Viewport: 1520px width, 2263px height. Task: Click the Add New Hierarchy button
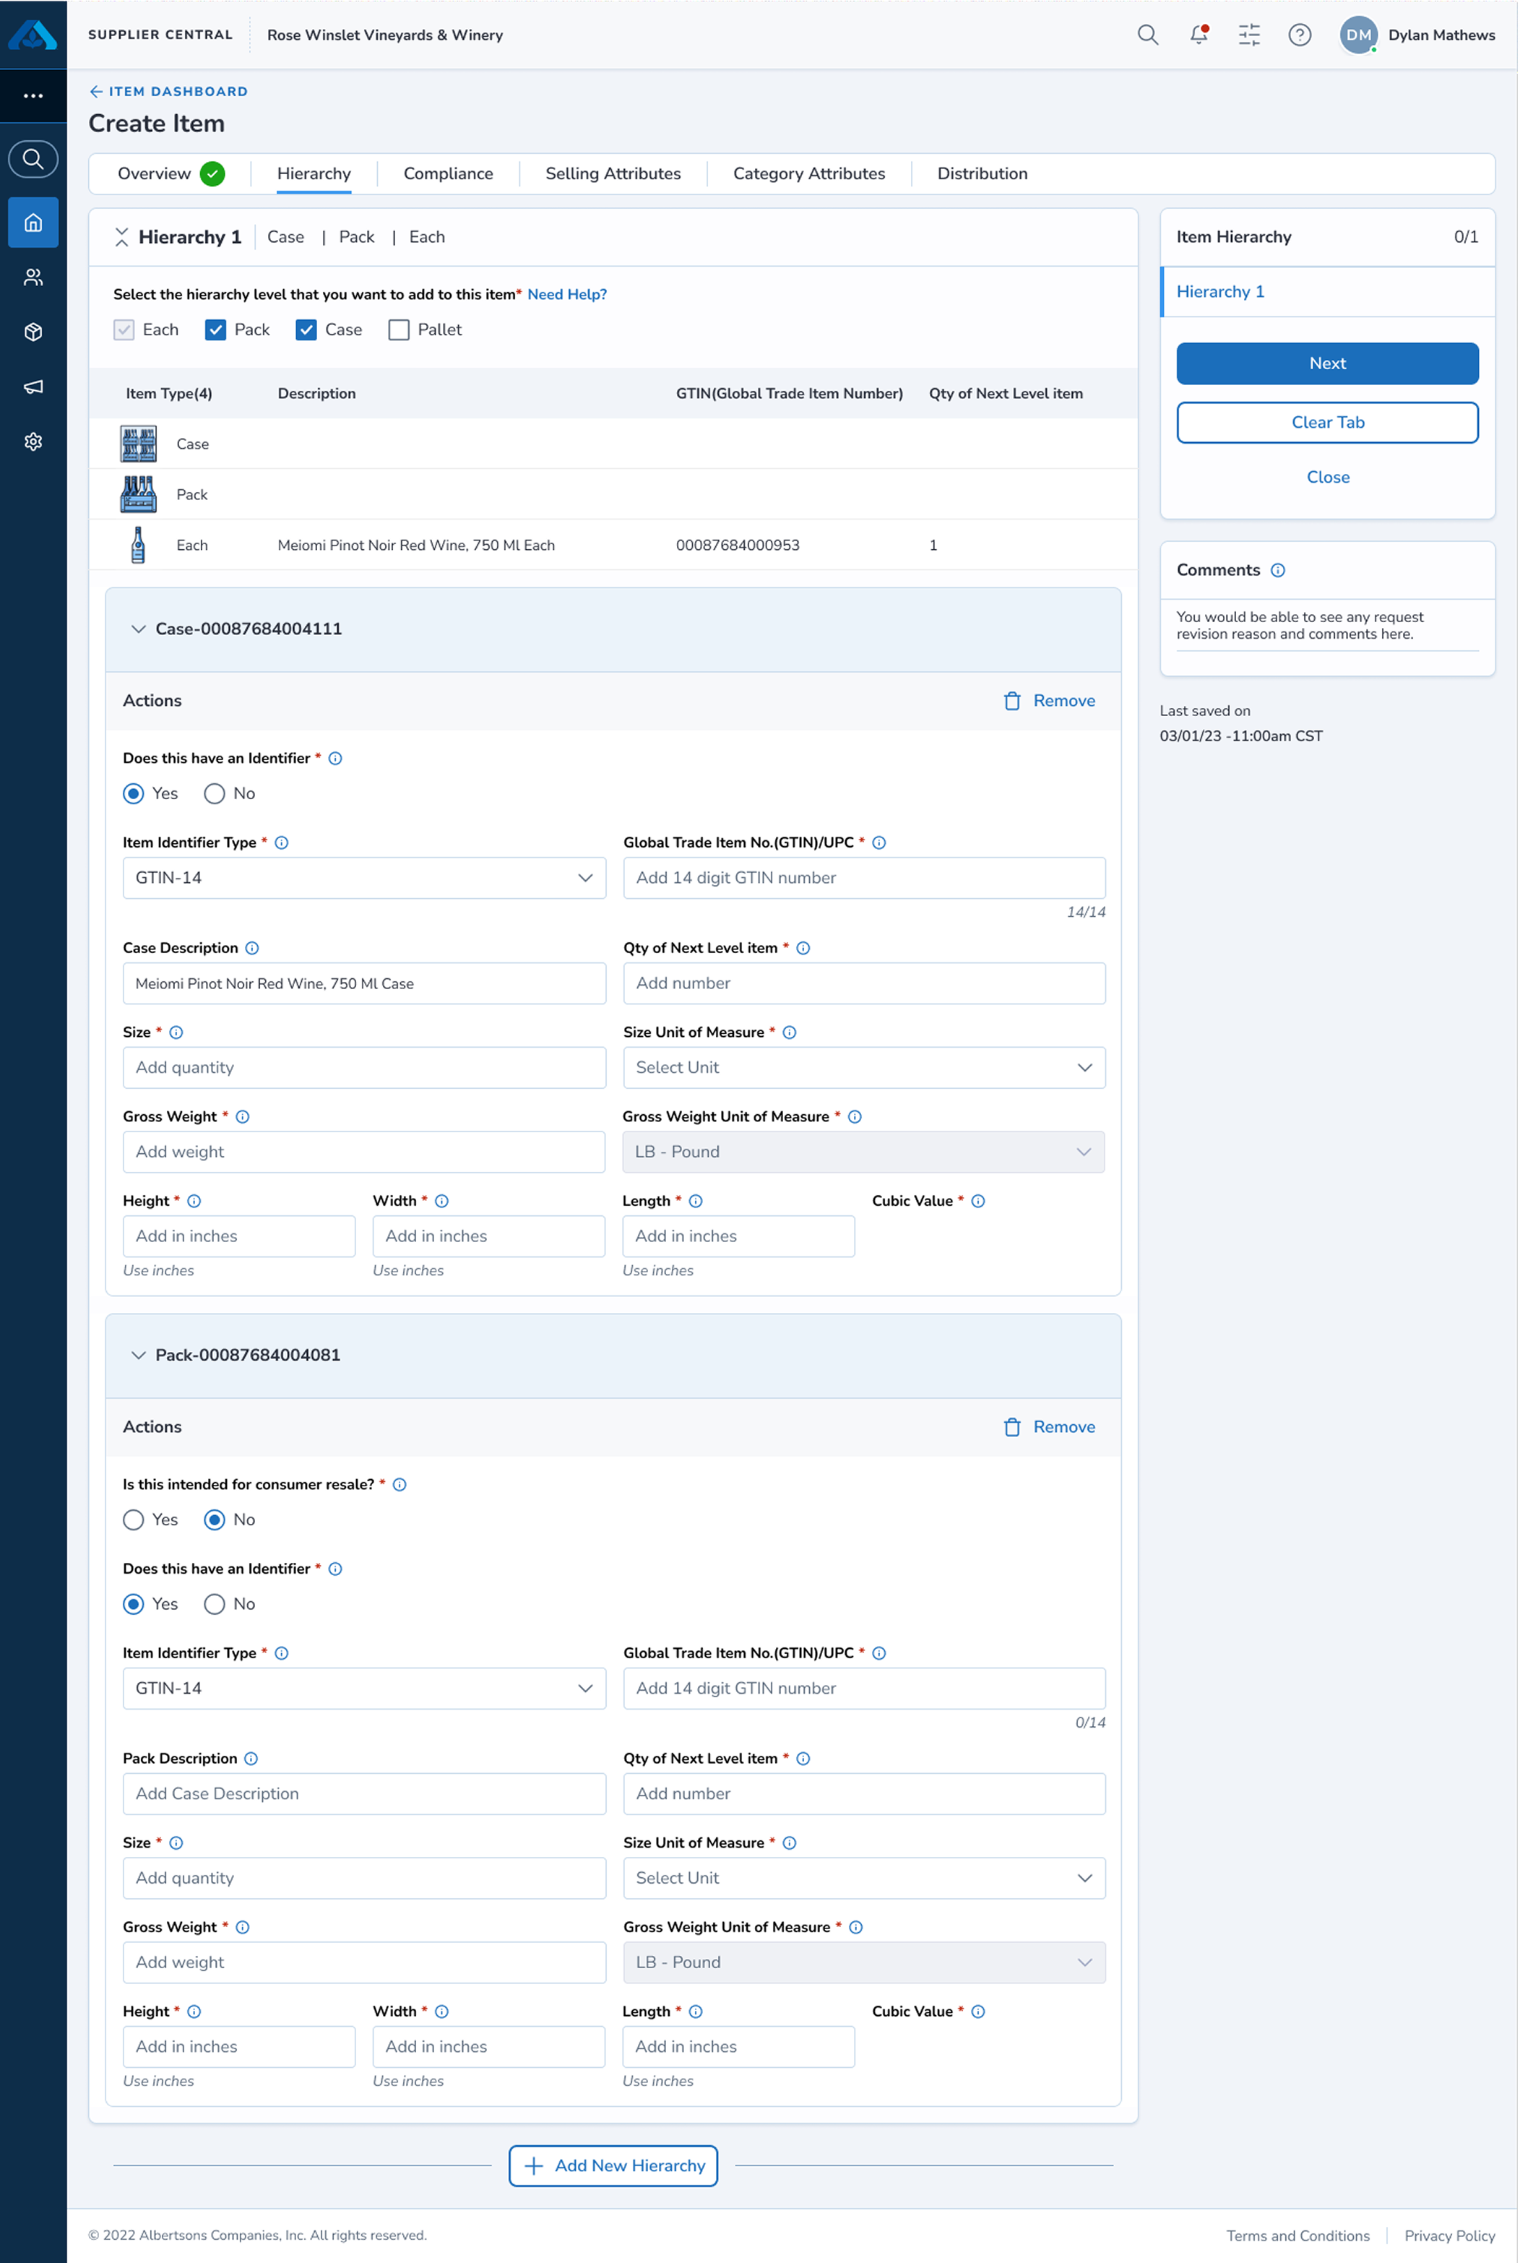click(x=613, y=2165)
